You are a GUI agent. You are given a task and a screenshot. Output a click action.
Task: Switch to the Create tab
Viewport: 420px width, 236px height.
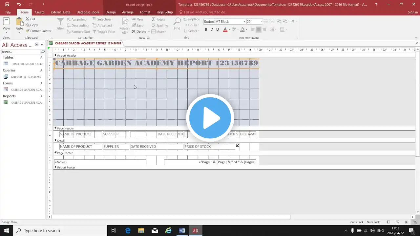pos(40,12)
